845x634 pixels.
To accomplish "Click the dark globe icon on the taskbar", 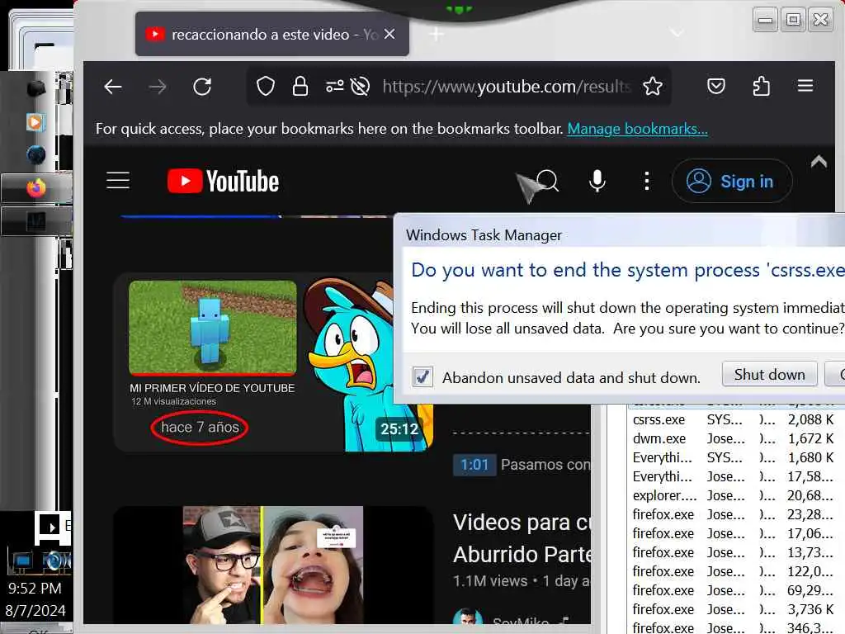I will coord(36,155).
